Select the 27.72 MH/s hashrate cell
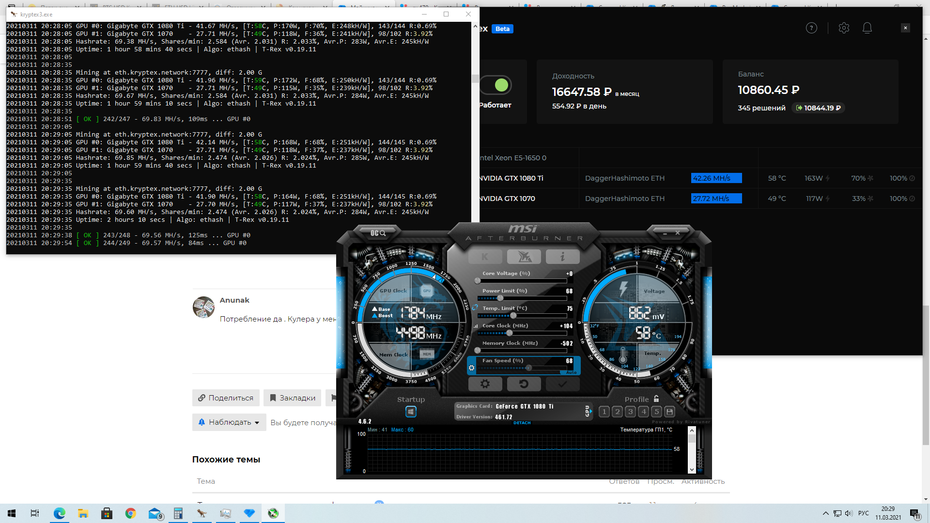Viewport: 930px width, 523px height. 716,199
